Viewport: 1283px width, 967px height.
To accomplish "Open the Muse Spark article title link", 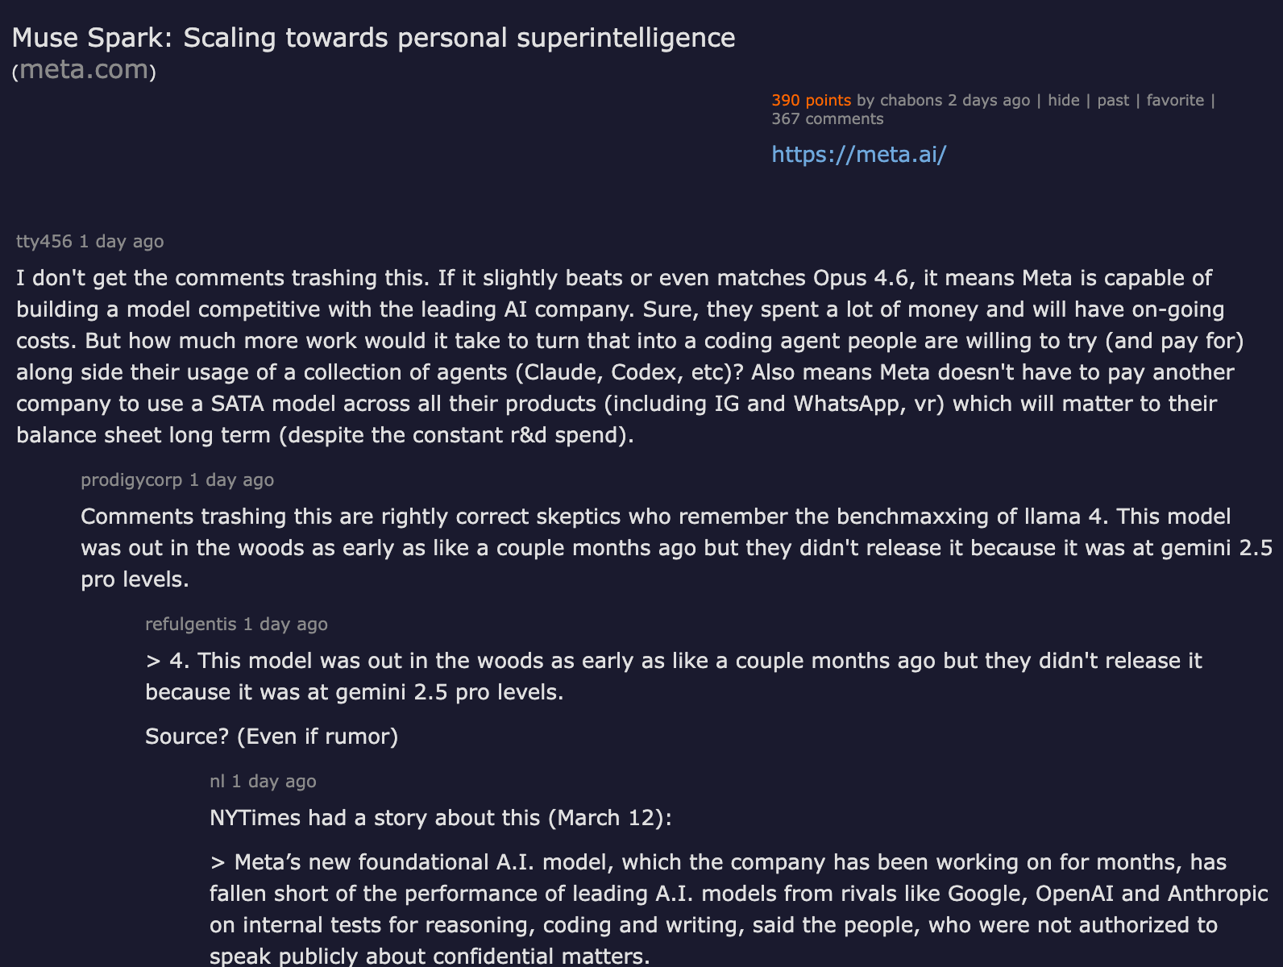I will pyautogui.click(x=374, y=37).
